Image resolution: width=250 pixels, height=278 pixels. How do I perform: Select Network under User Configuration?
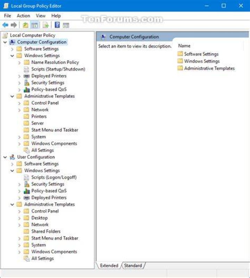[40, 225]
